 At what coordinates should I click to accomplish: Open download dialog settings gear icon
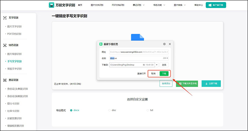[x=164, y=44]
